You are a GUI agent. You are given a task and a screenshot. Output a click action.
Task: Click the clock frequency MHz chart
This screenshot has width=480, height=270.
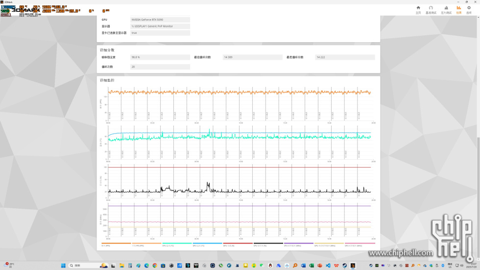240,220
